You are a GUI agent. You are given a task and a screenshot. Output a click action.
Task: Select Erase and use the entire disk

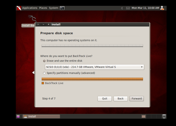click(44, 61)
